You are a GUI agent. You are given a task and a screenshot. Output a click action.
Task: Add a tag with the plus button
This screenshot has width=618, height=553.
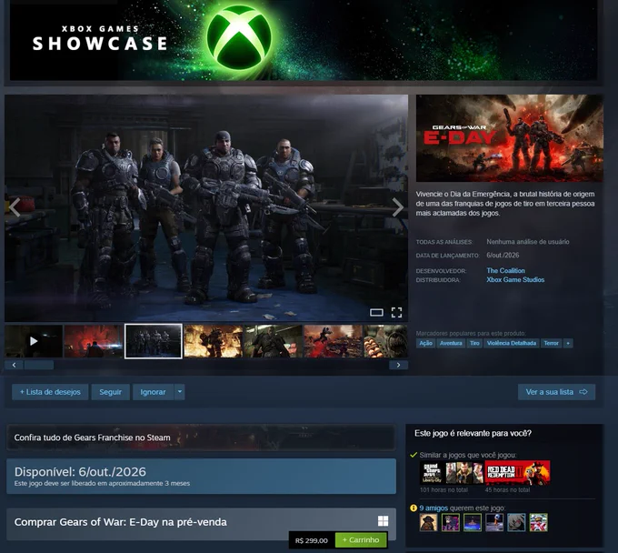click(x=568, y=343)
